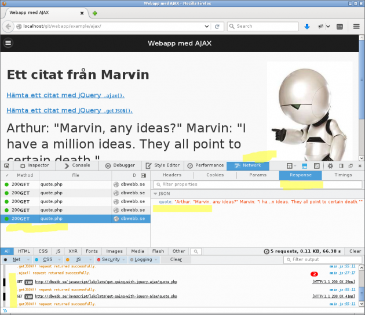Open the CSS console filter dropdown arrow
The height and width of the screenshot is (315, 365).
[x=59, y=260]
